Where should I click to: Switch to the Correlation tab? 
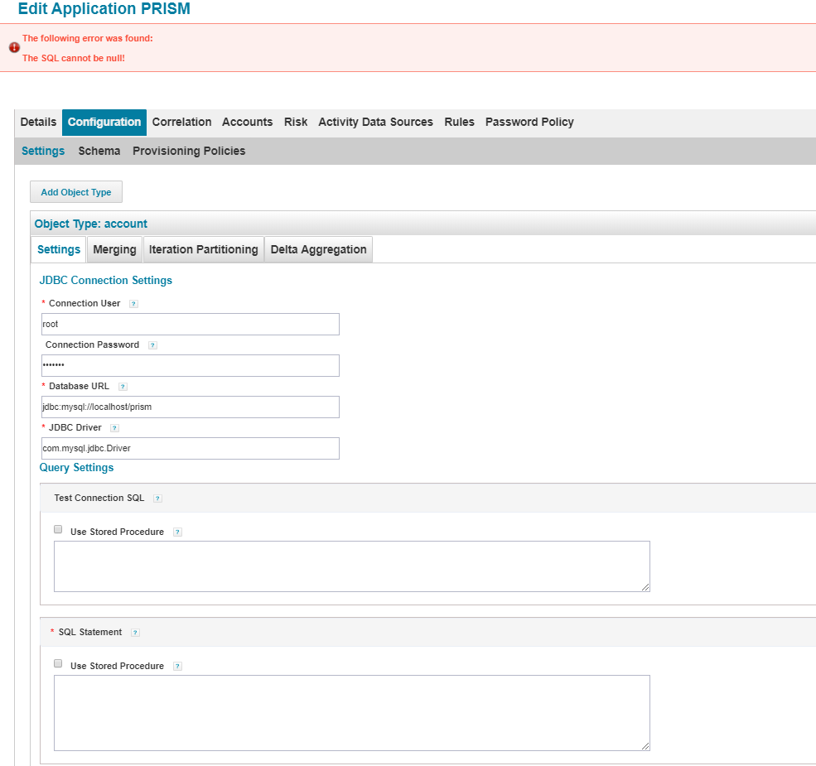click(x=181, y=122)
